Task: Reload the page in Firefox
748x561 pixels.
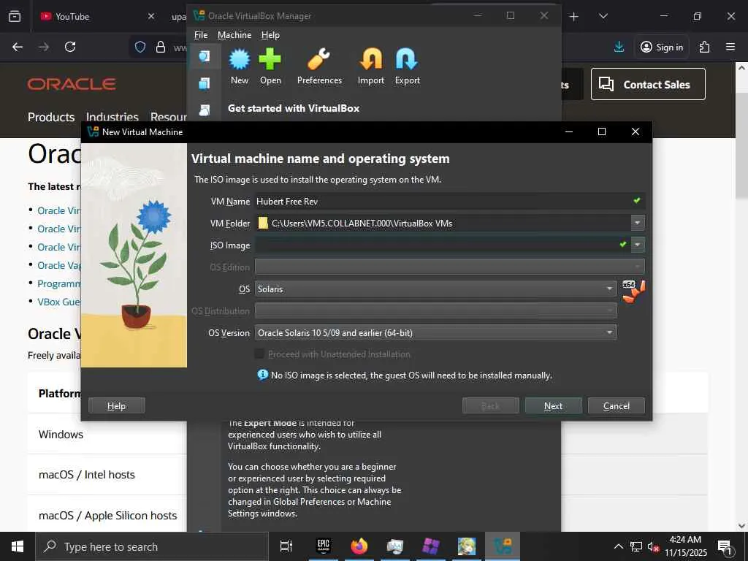Action: (x=70, y=47)
